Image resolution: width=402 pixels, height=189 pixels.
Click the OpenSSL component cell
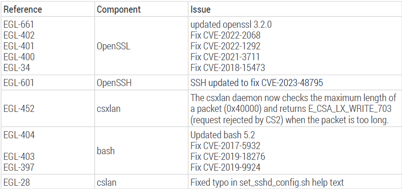coord(114,46)
